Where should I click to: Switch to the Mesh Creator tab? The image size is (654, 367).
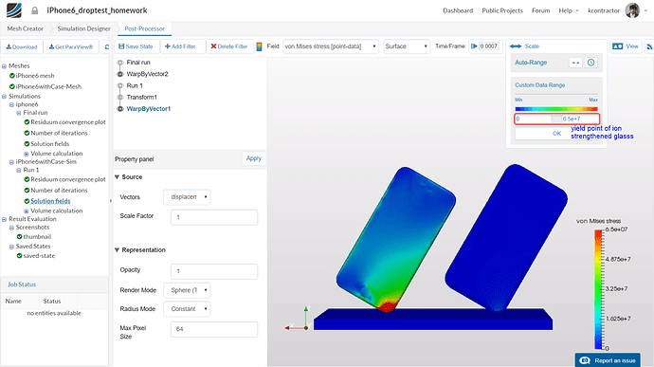25,28
